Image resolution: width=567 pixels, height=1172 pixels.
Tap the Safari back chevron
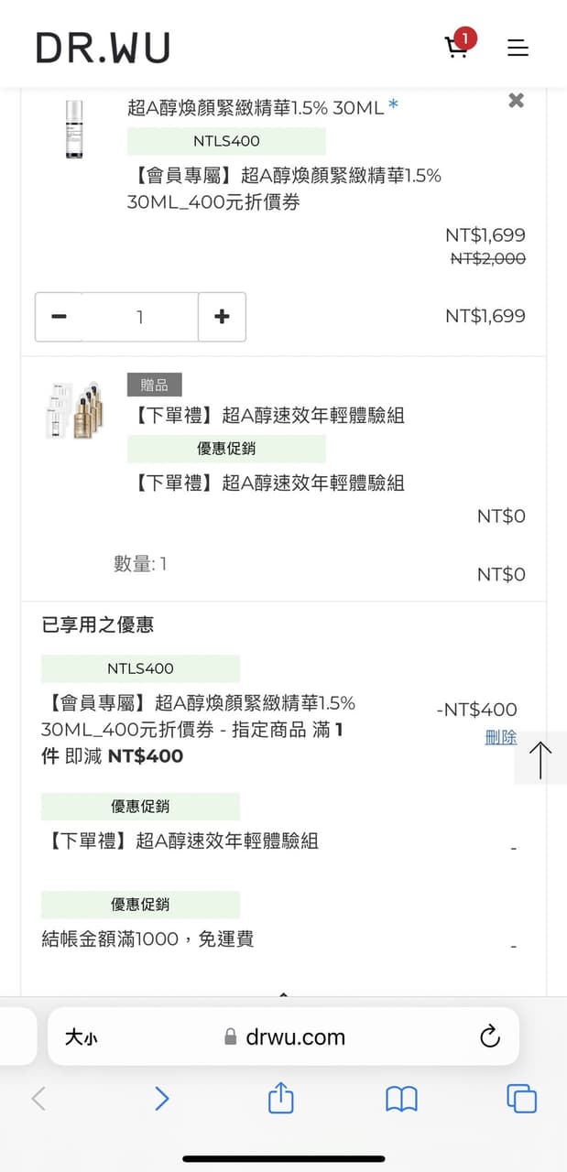coord(38,1098)
